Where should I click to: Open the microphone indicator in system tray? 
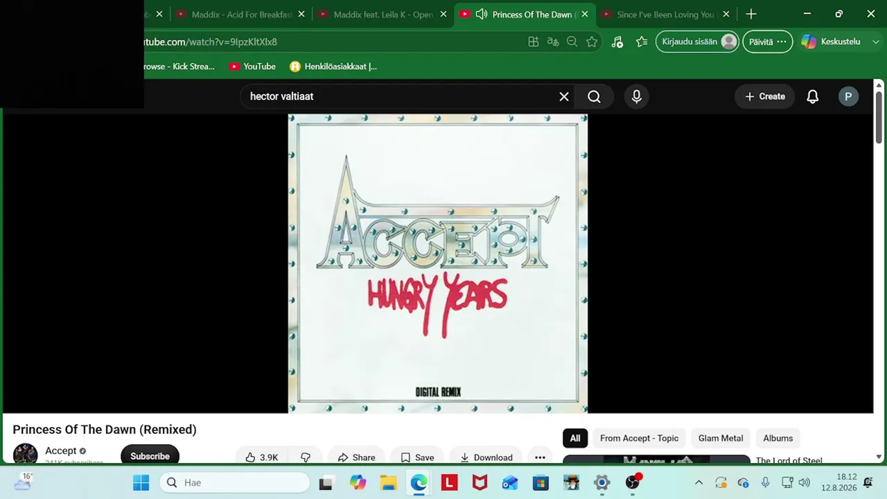tap(765, 482)
